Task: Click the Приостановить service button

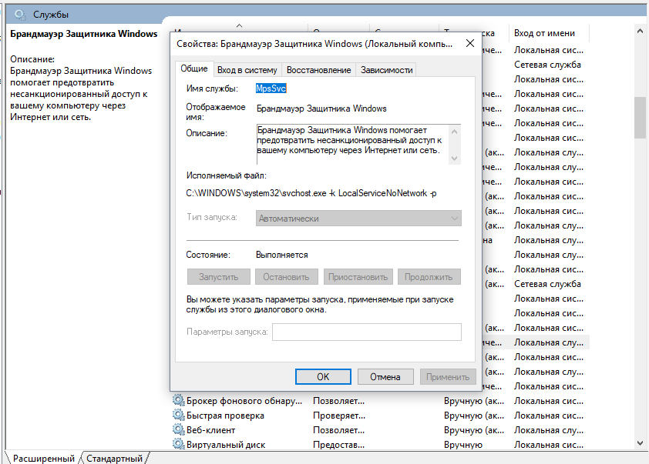Action: 358,277
